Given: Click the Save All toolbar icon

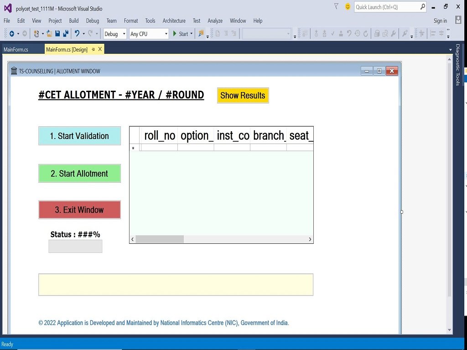Looking at the screenshot, I should (x=66, y=34).
